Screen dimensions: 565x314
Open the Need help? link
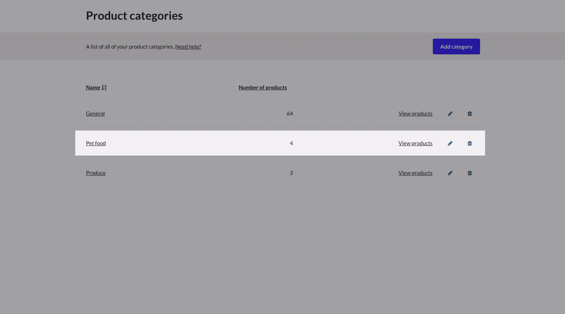coord(188,46)
